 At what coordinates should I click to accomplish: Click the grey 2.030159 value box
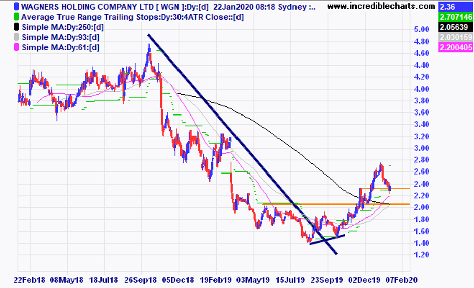[x=455, y=37]
